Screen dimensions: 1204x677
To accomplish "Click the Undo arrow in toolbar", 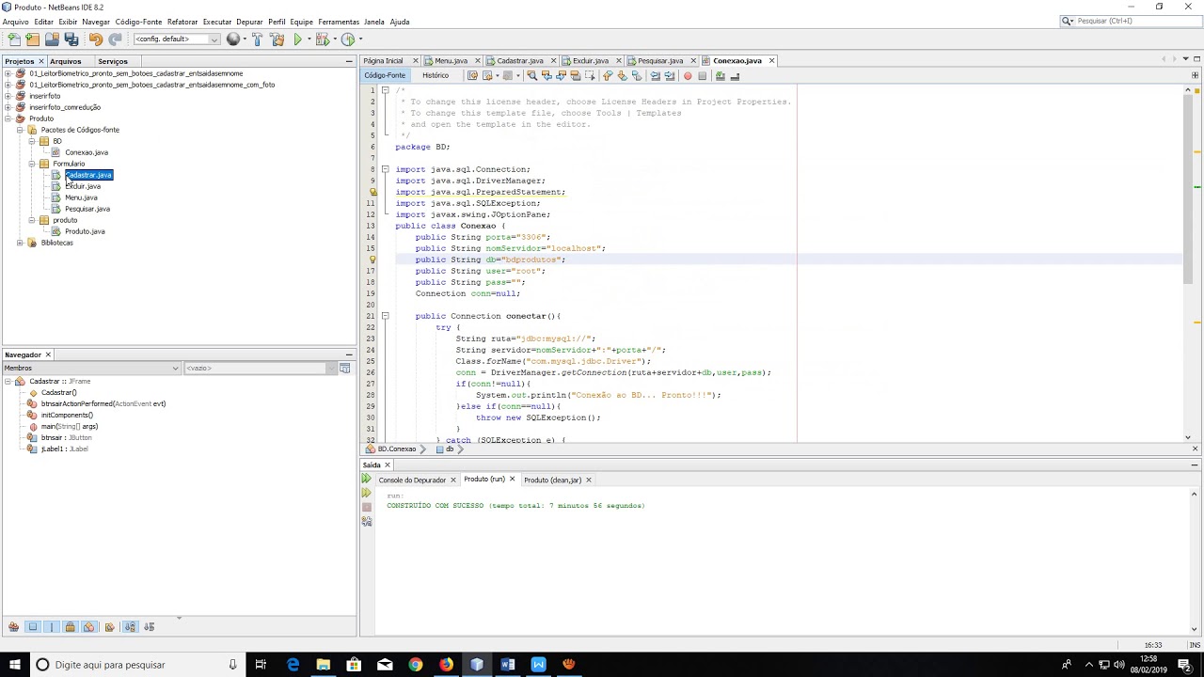I will [x=95, y=39].
